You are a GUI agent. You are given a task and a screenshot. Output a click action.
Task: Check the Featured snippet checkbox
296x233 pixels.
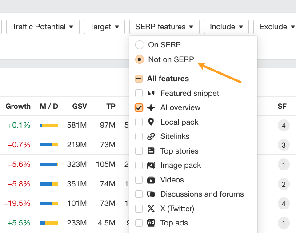(139, 93)
